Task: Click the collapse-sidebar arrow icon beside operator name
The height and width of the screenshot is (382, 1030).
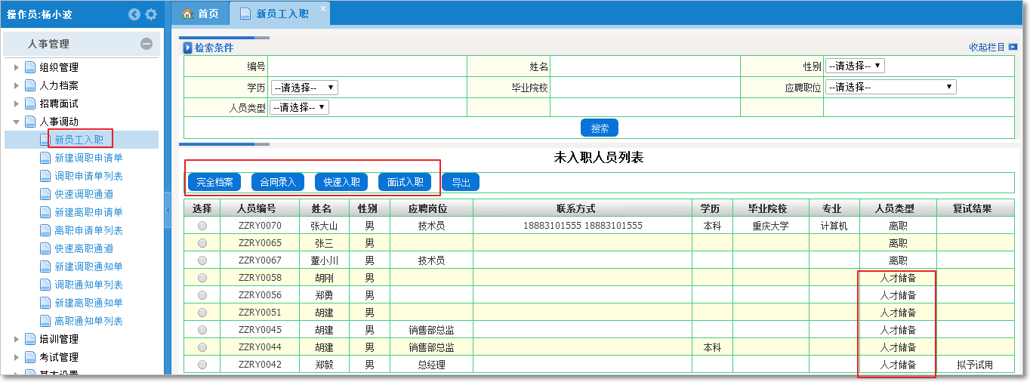Action: (134, 14)
